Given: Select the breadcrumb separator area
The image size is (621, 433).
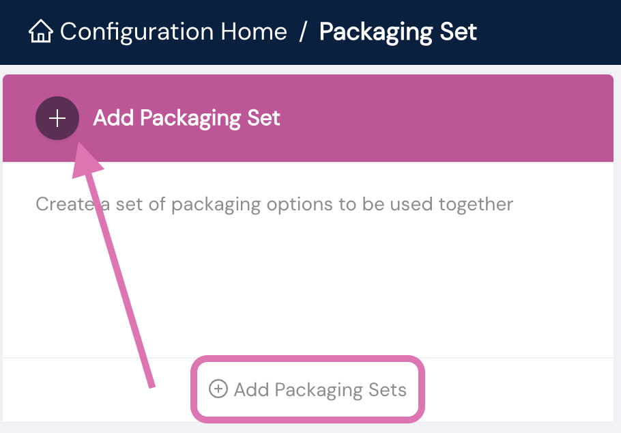Looking at the screenshot, I should point(304,31).
